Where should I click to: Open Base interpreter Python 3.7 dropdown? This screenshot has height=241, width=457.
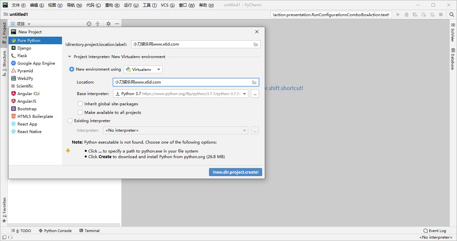[180, 94]
